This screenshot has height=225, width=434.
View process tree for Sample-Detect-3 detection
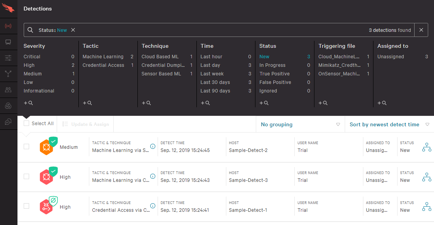pos(426,177)
